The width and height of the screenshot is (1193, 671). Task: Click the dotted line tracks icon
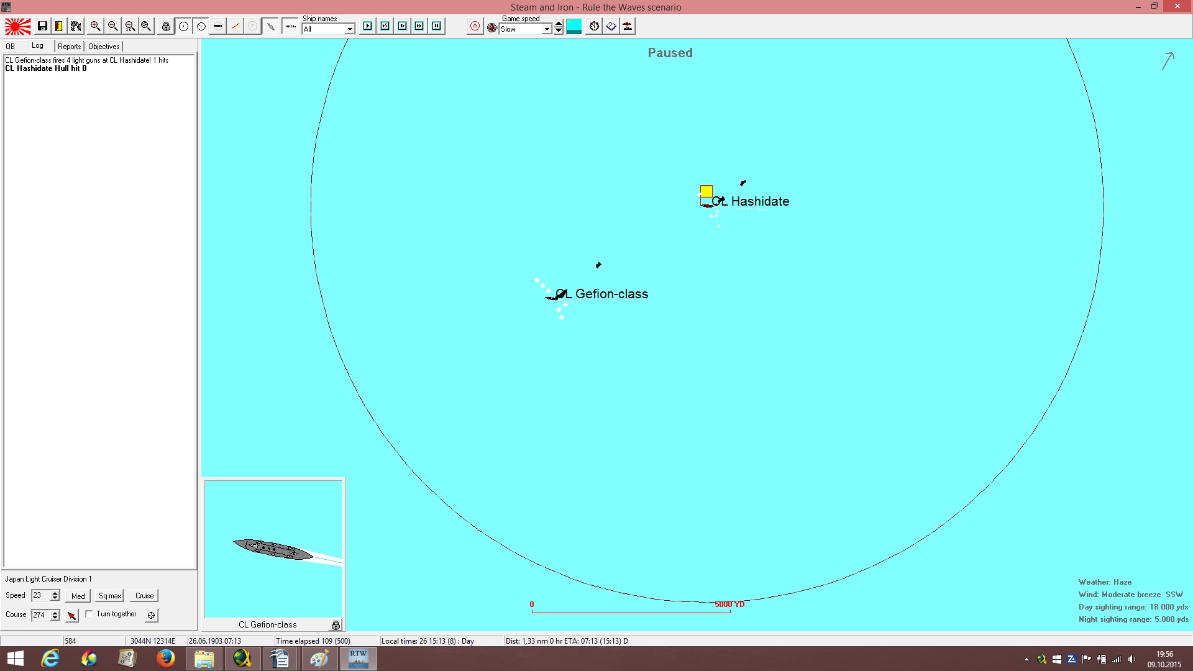pyautogui.click(x=291, y=26)
